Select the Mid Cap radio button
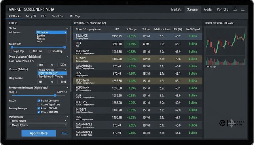This screenshot has height=145, width=254. pos(31,51)
